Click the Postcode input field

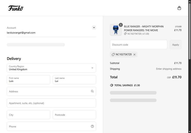pyautogui.click(x=74, y=115)
